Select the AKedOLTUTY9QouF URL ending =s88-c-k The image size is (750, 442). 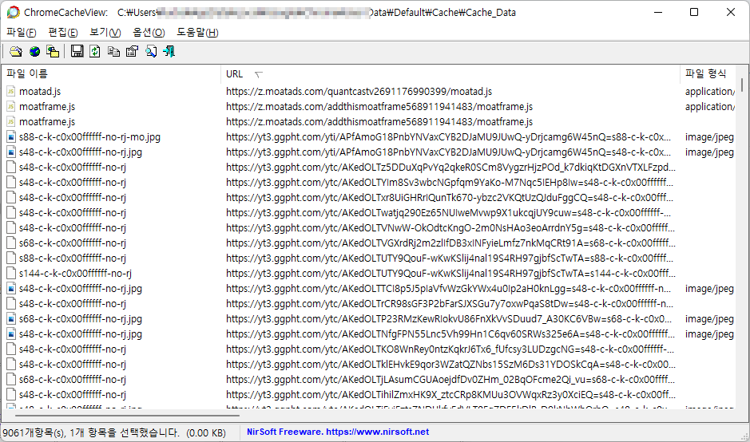tap(450, 258)
